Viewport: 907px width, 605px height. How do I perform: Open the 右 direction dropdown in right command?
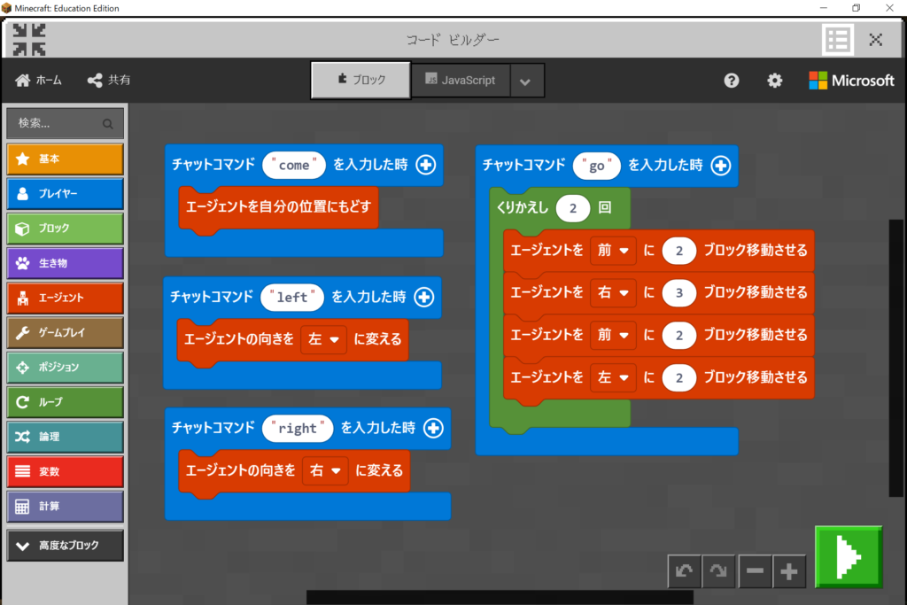[324, 471]
